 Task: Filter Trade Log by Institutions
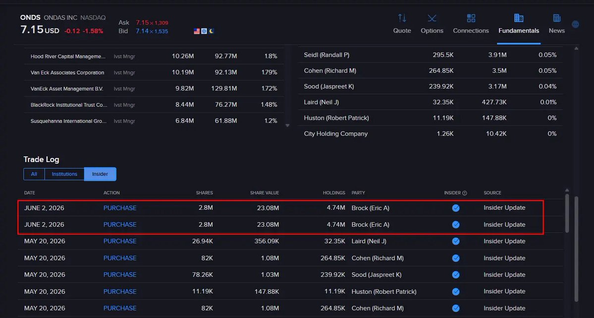(x=64, y=174)
